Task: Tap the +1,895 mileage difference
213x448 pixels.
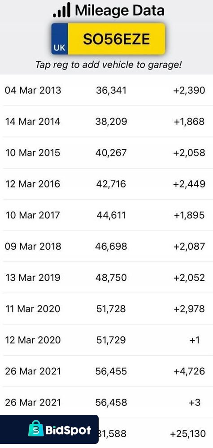Action: [x=189, y=215]
